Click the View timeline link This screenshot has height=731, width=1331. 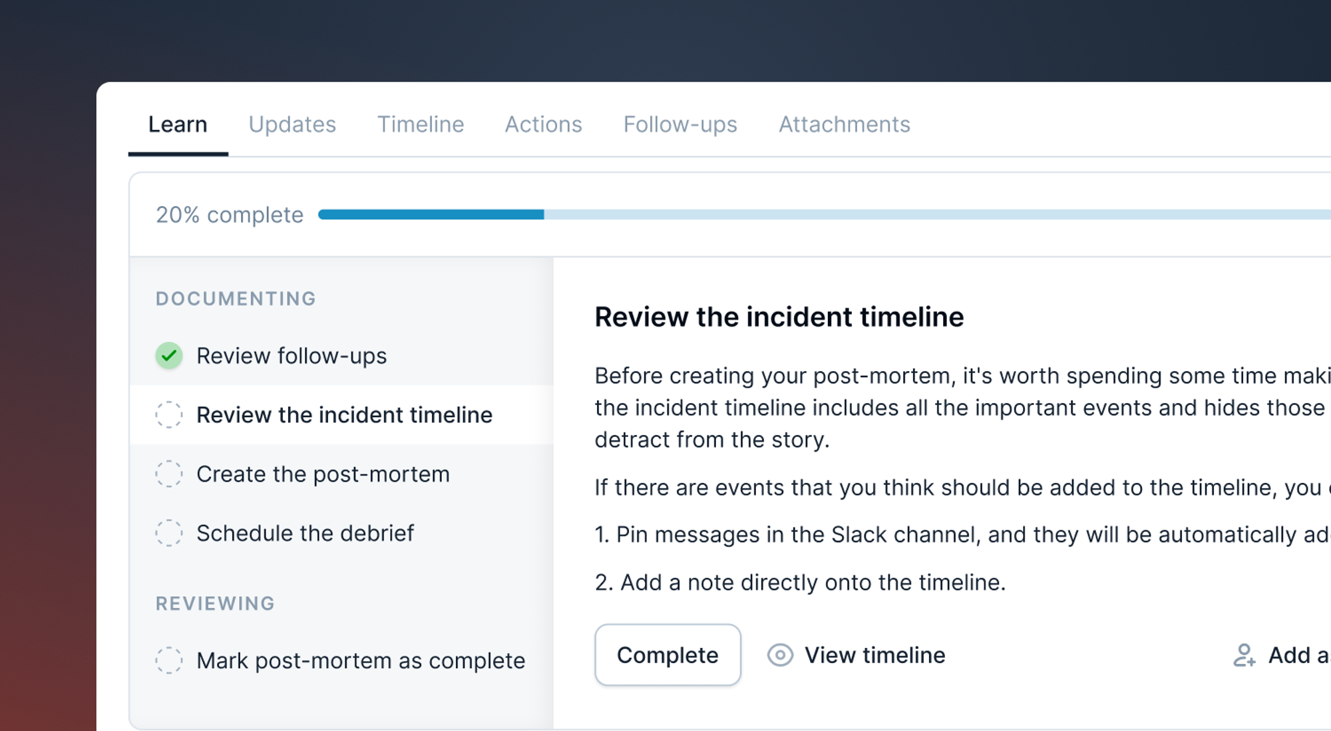tap(874, 655)
